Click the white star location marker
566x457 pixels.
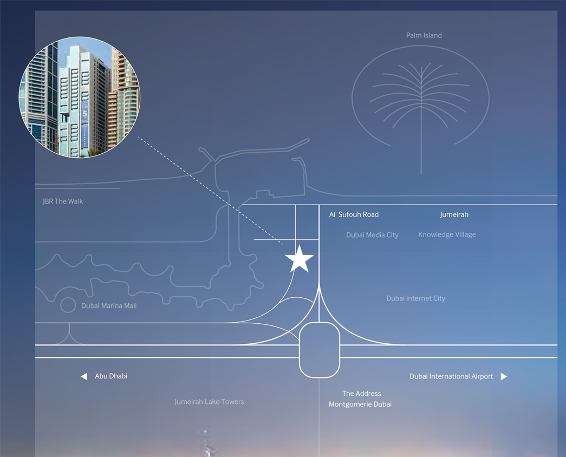(299, 259)
